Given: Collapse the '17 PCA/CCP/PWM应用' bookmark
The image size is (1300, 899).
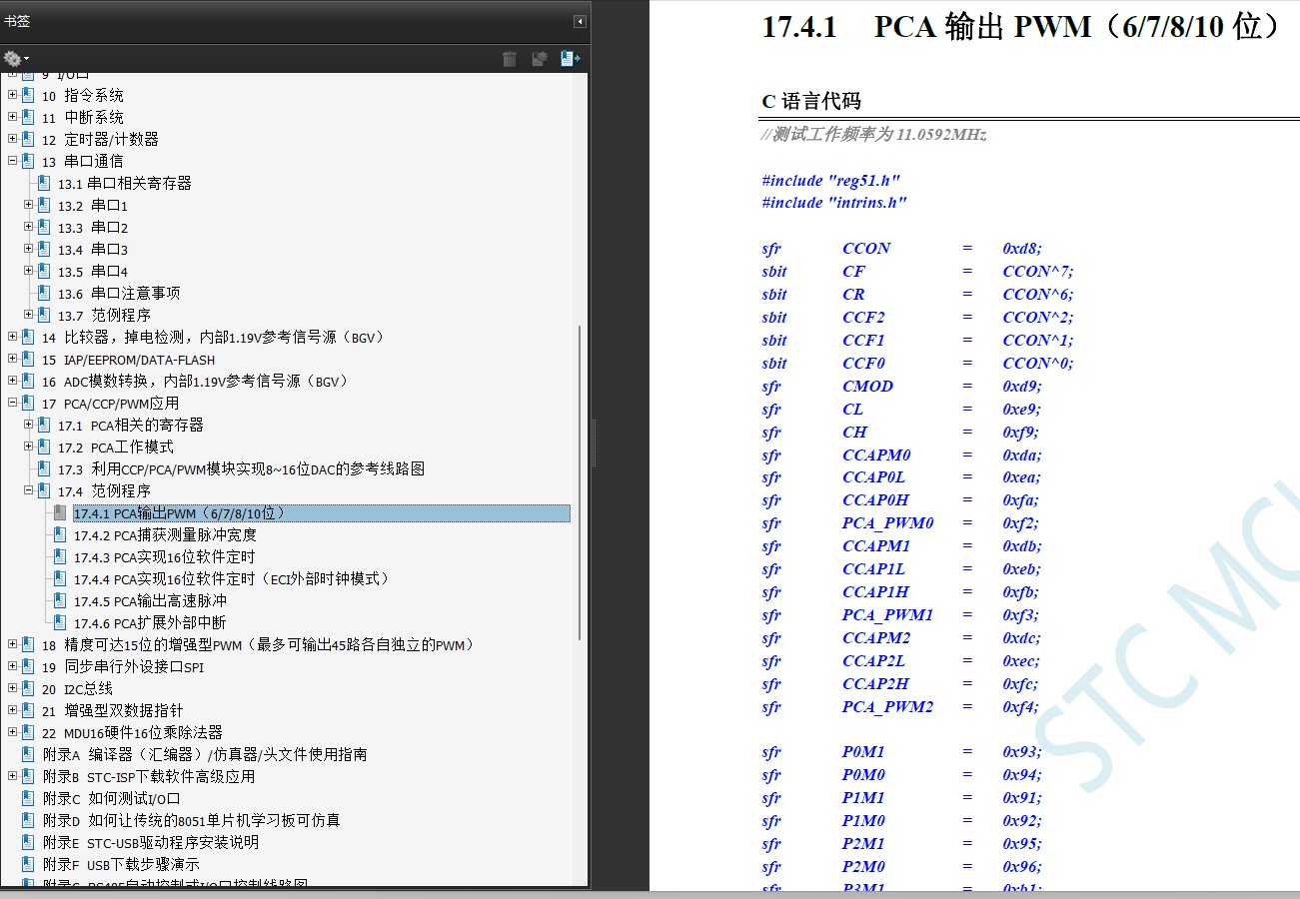Looking at the screenshot, I should 13,403.
